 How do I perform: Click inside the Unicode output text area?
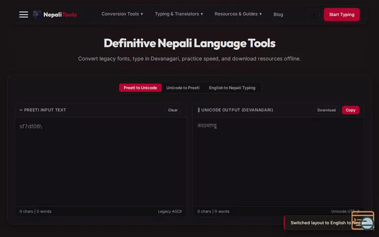(x=278, y=162)
